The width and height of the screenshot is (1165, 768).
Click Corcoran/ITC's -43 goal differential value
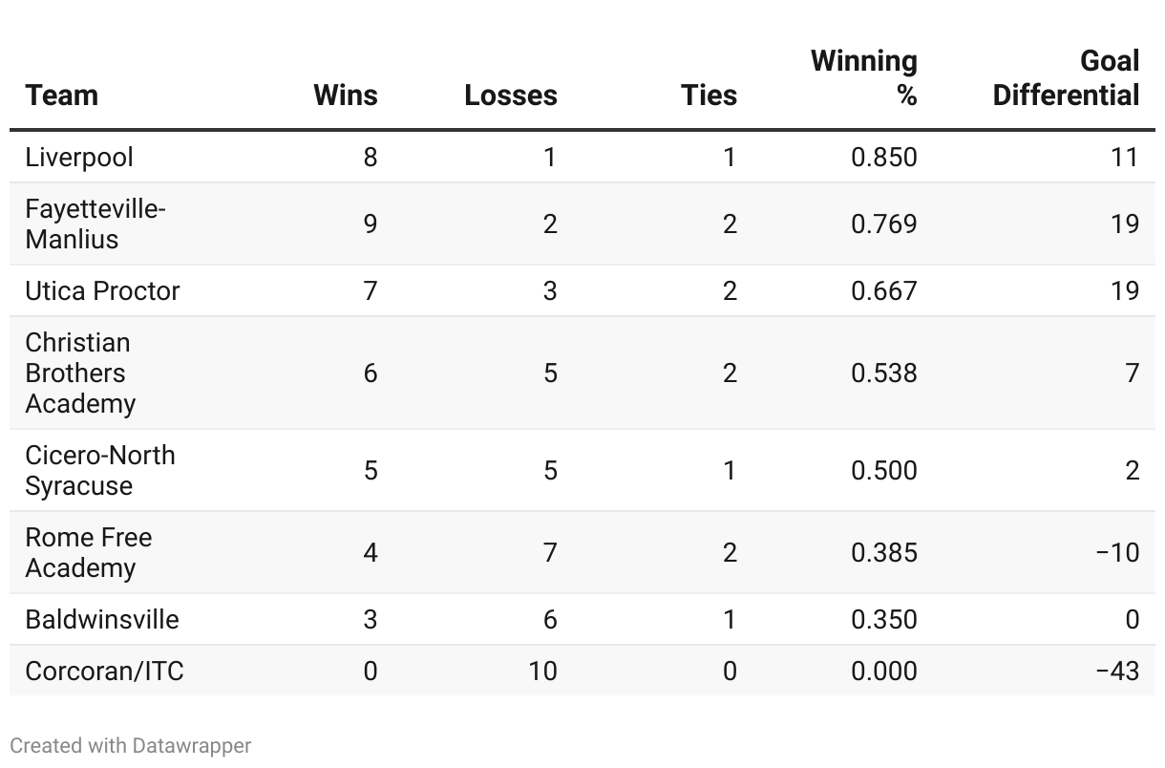pos(1116,671)
